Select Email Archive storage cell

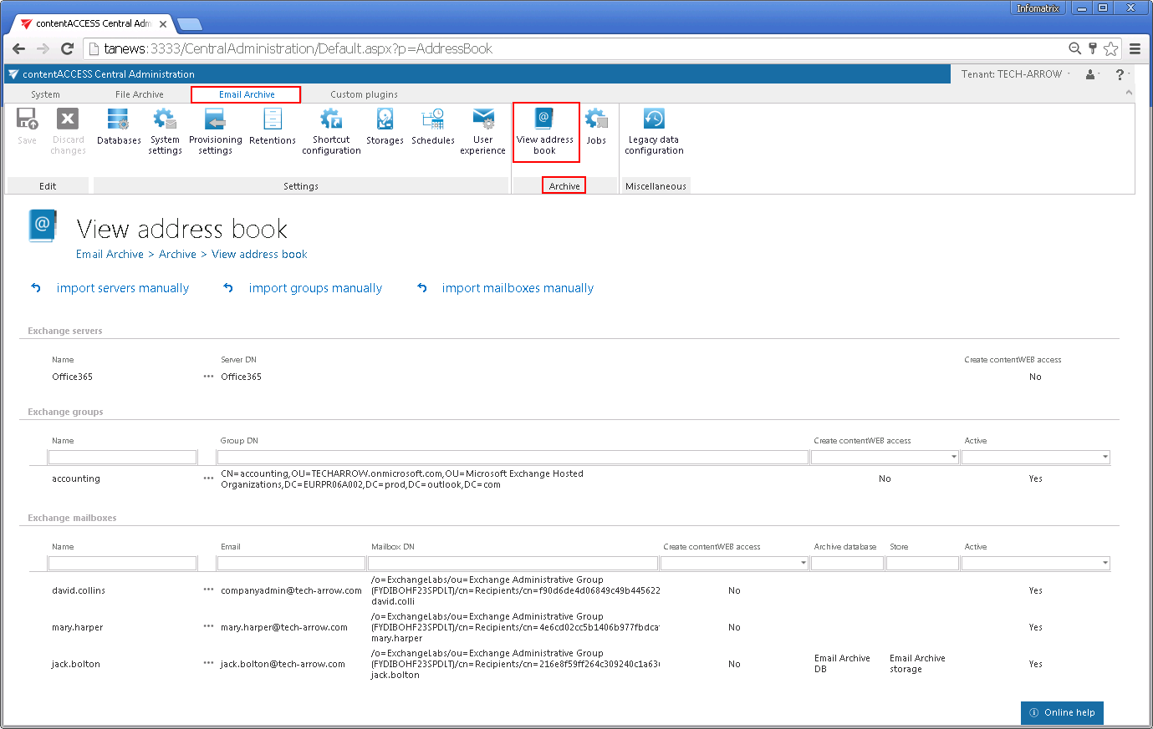917,664
